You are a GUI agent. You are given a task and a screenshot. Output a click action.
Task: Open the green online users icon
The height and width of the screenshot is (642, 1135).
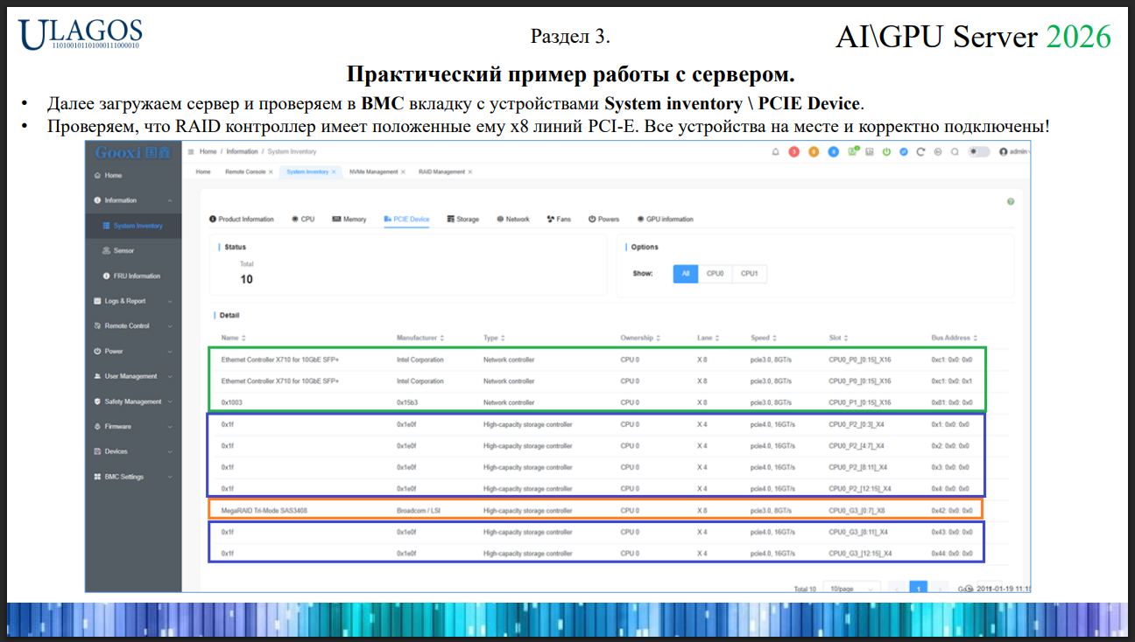coord(852,151)
